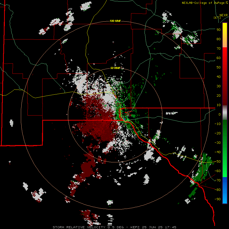229x229 pixels.
Task: Click the -70 value on the velocity scale
Action: click(218, 180)
